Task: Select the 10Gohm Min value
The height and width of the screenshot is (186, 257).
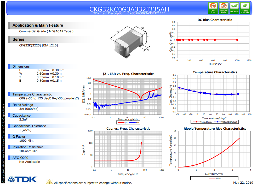Action: (x=28, y=151)
